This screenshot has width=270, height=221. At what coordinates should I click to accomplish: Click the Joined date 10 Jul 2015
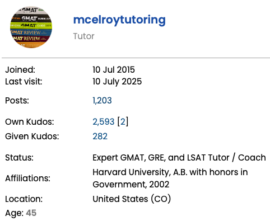tap(114, 70)
